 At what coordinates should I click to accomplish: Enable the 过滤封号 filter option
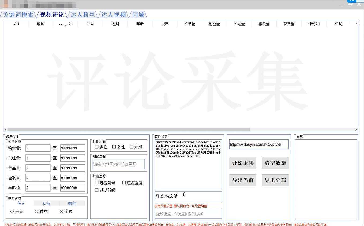pyautogui.click(x=97, y=183)
